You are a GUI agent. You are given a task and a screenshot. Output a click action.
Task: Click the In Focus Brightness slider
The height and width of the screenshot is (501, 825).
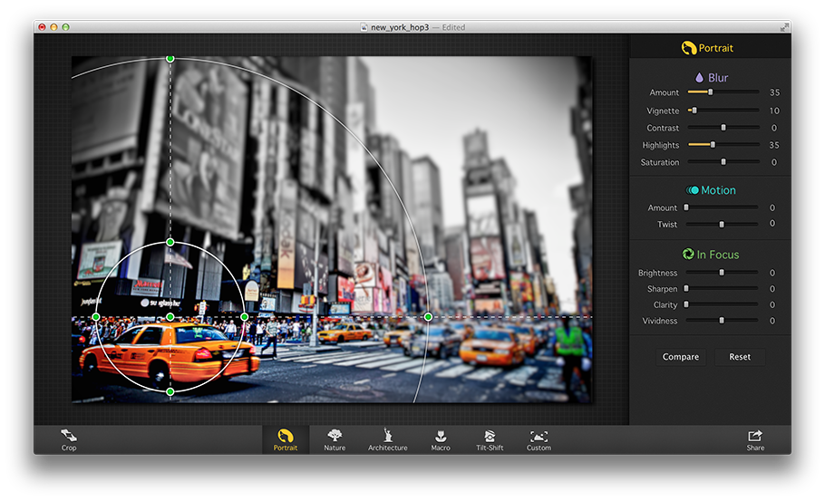[x=722, y=273]
